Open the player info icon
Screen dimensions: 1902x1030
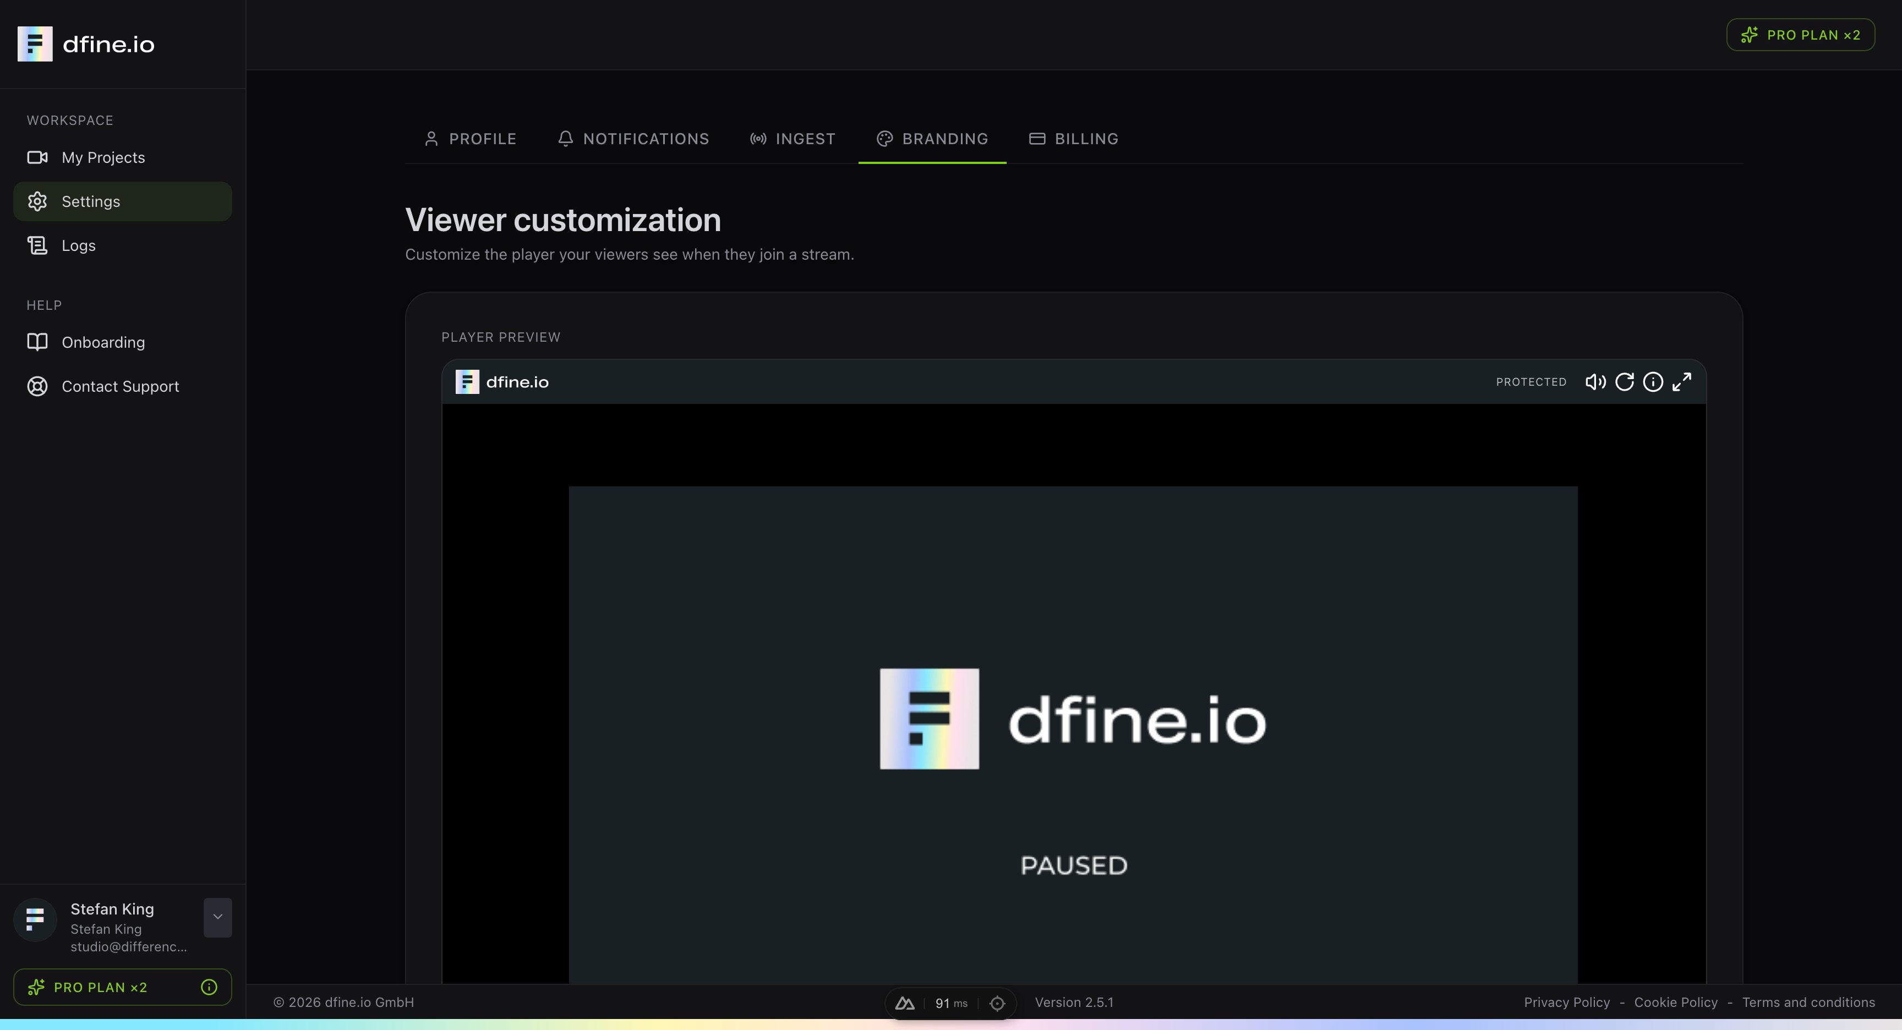point(1653,382)
